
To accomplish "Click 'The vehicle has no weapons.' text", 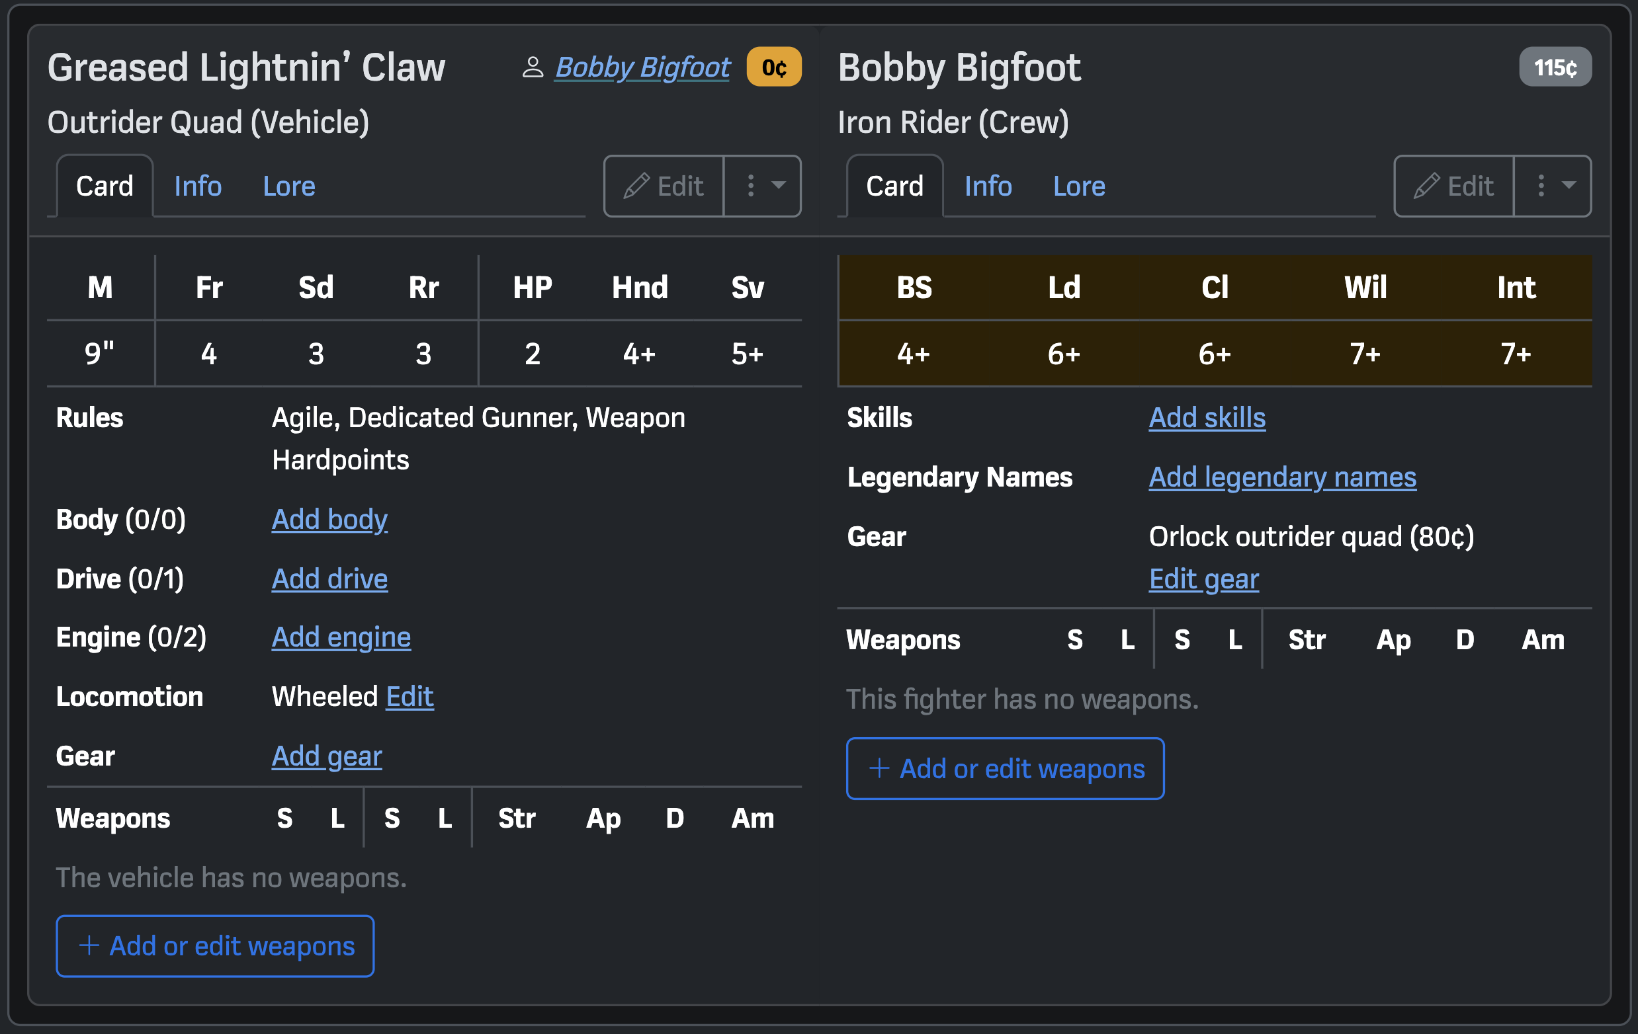I will click(232, 877).
